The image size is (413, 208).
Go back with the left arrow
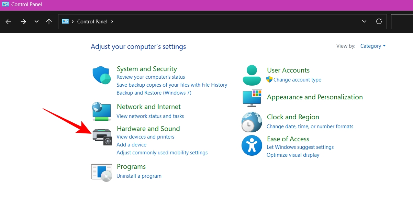(x=8, y=22)
